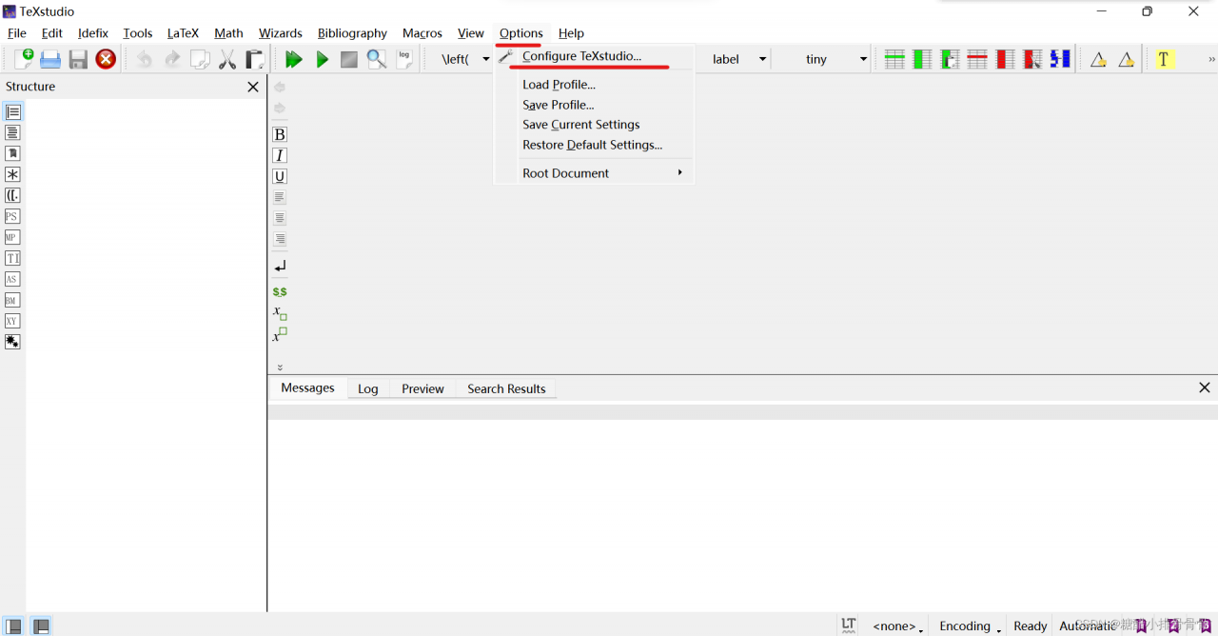Image resolution: width=1218 pixels, height=636 pixels.
Task: Expand hidden toolbar items with » chevron
Action: [x=1211, y=59]
